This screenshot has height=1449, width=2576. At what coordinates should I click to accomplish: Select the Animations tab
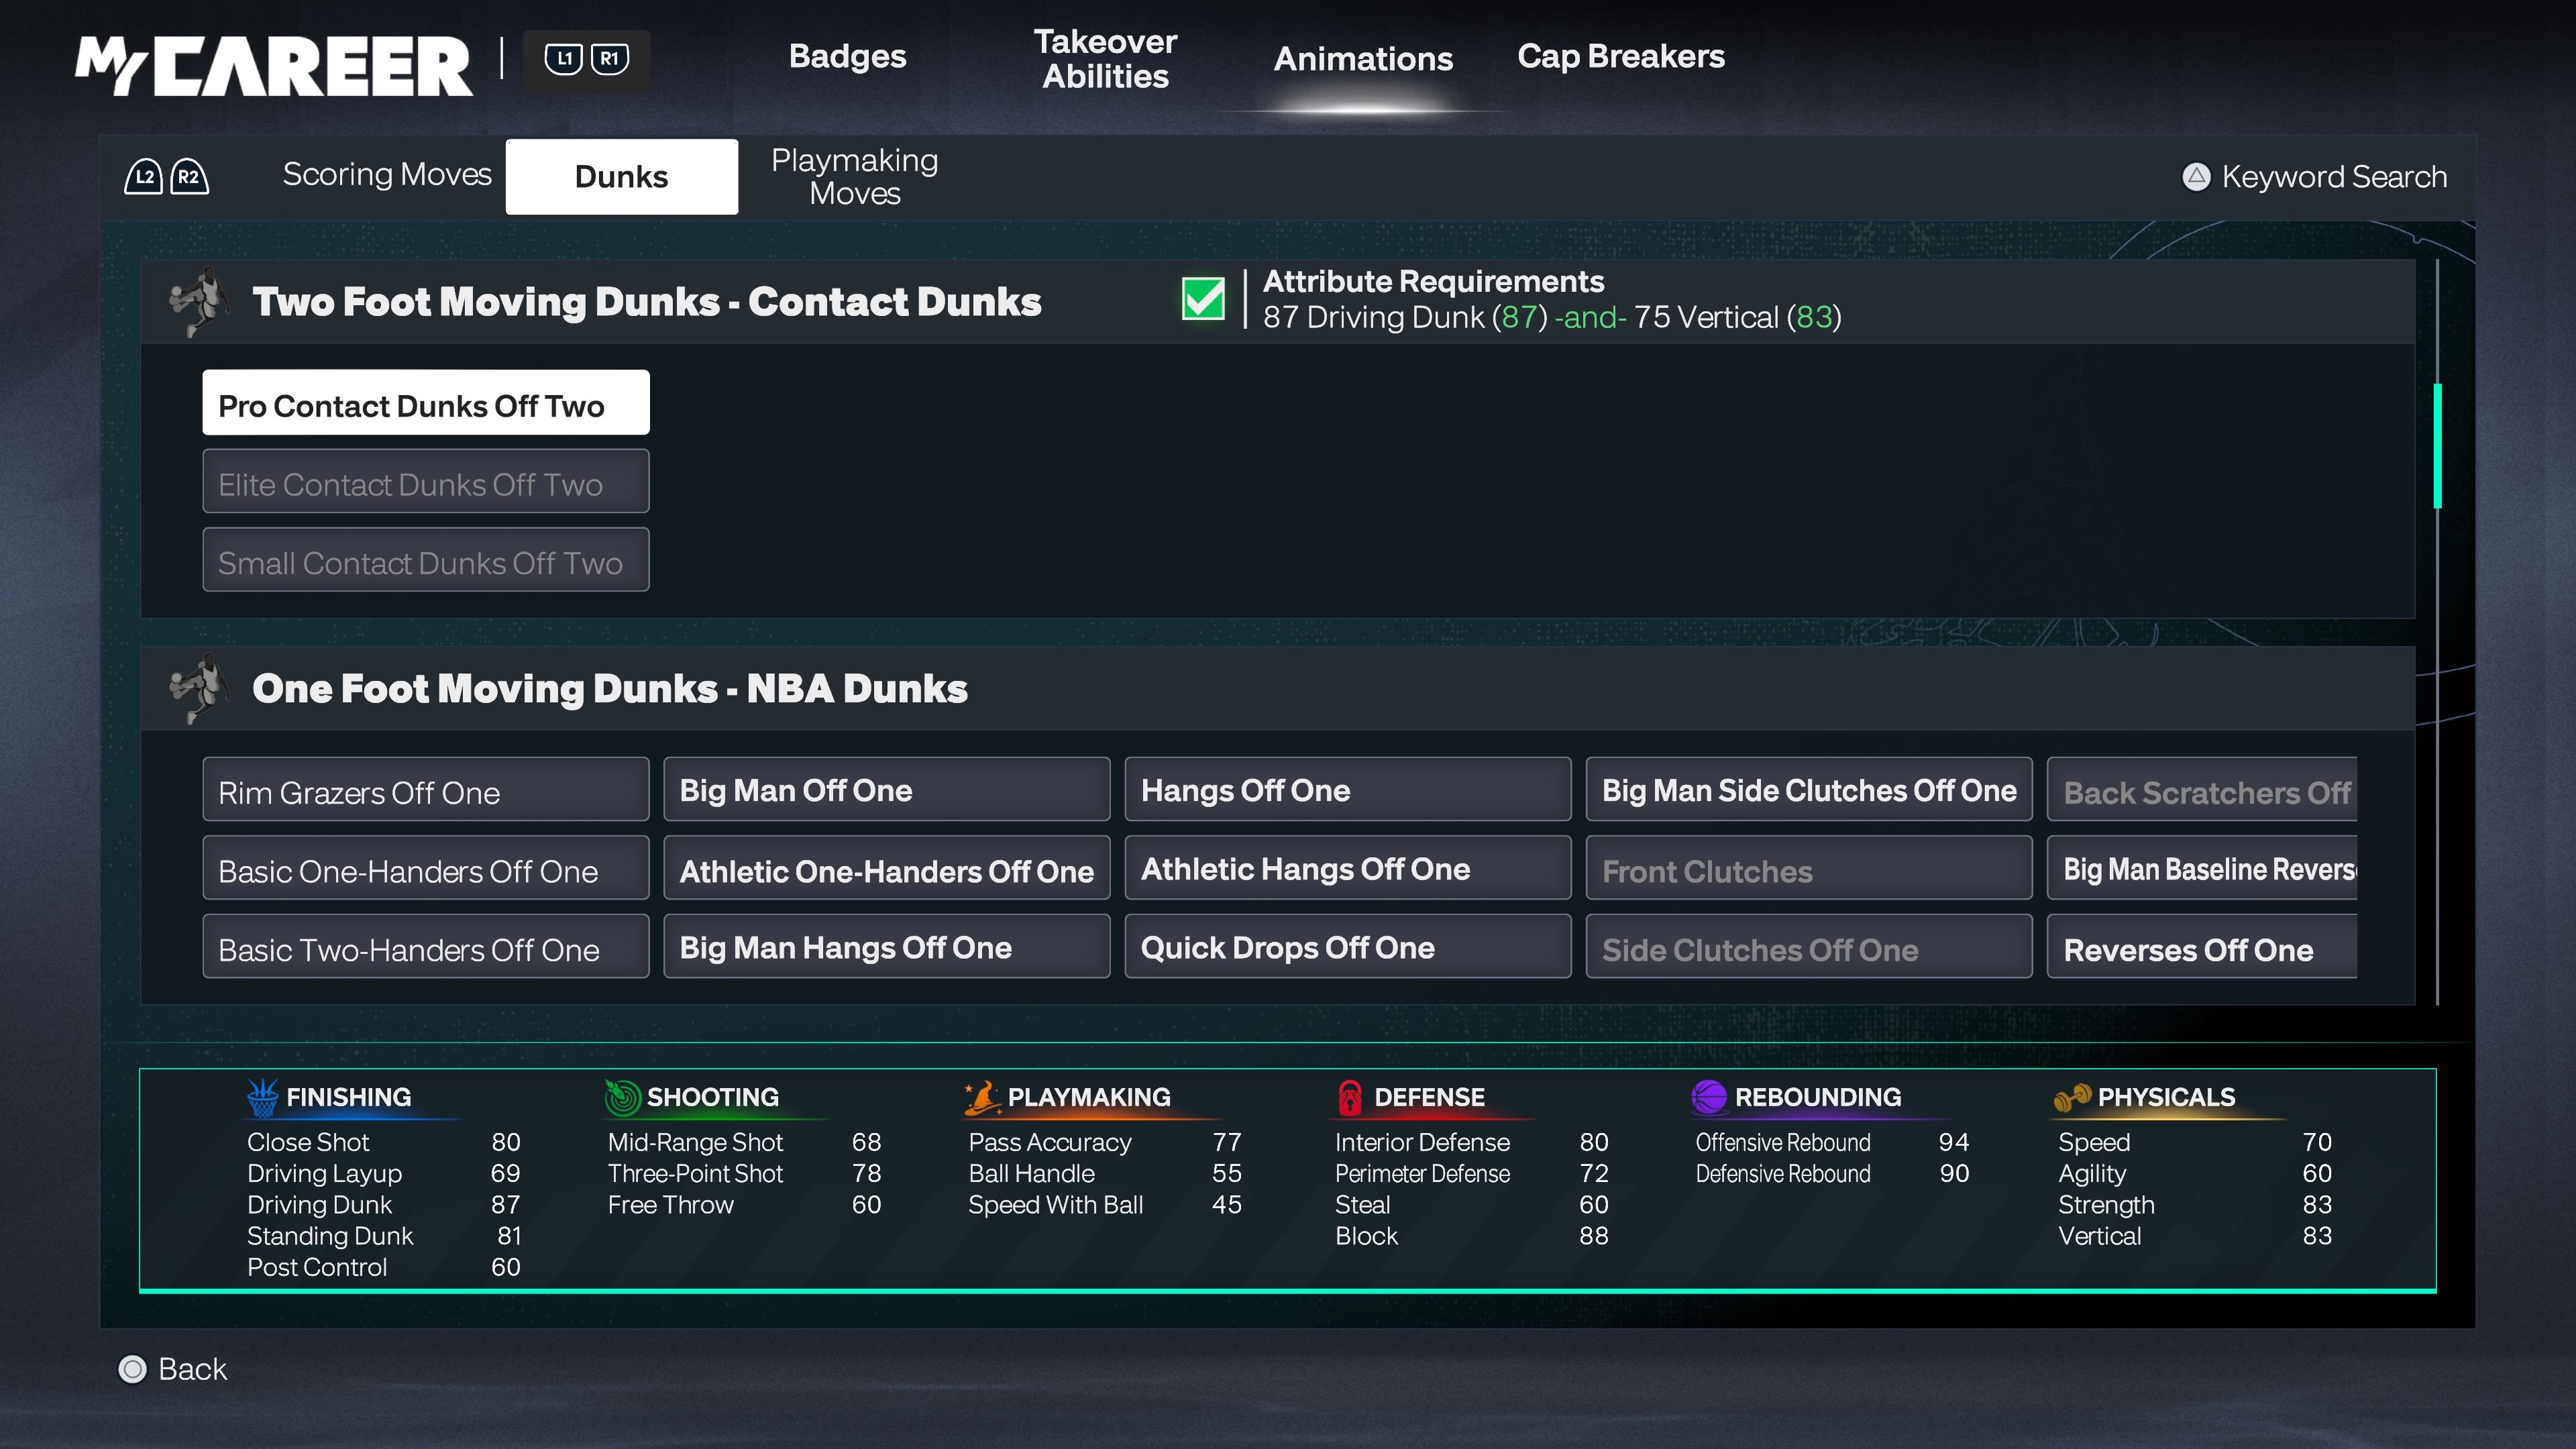1363,58
